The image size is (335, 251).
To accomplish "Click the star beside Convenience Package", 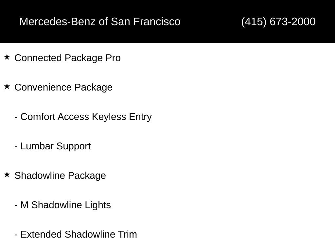I will [7, 86].
